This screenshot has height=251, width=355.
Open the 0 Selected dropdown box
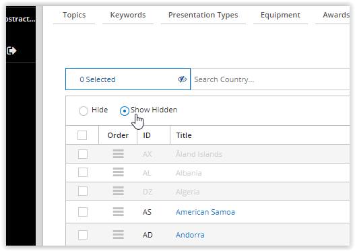coord(128,79)
